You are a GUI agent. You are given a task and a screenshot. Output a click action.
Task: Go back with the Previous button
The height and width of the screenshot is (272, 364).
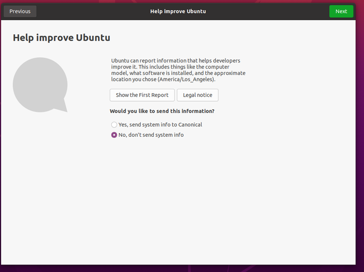pos(20,12)
